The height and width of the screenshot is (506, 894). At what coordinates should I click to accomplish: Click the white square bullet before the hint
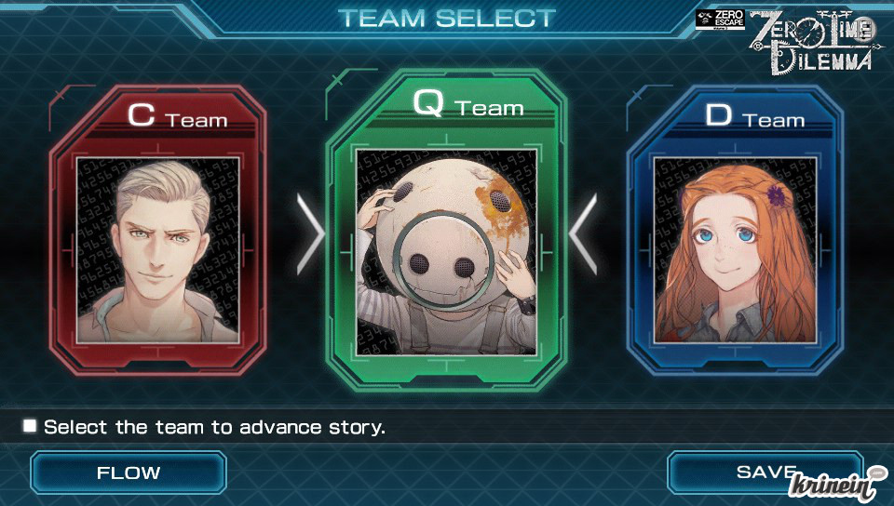point(30,426)
